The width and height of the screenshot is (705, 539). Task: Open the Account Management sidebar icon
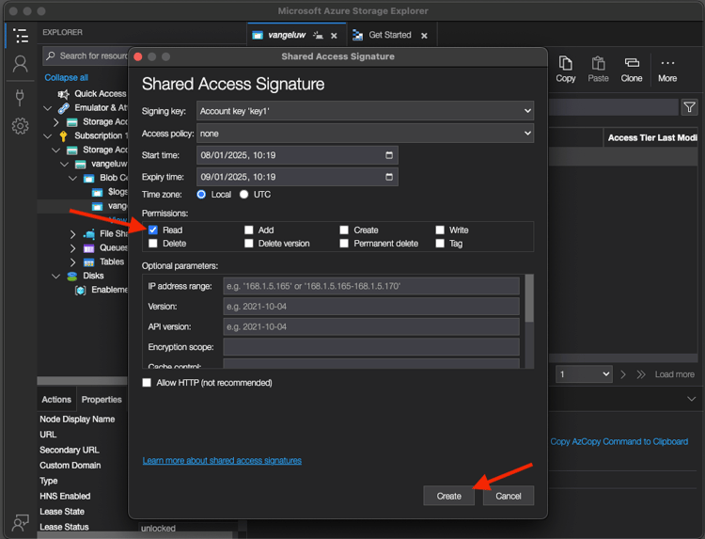point(20,65)
